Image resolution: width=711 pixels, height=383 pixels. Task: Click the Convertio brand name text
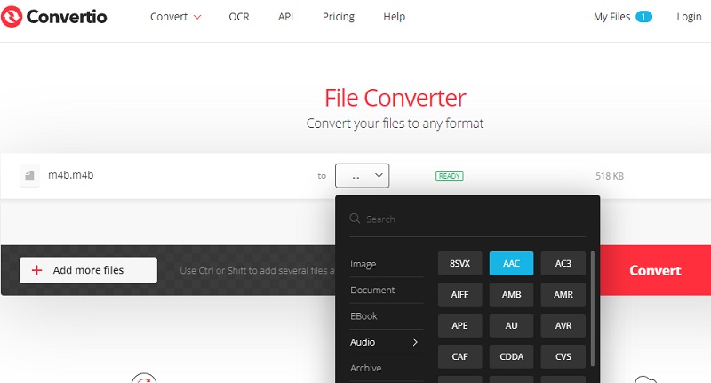pos(67,17)
